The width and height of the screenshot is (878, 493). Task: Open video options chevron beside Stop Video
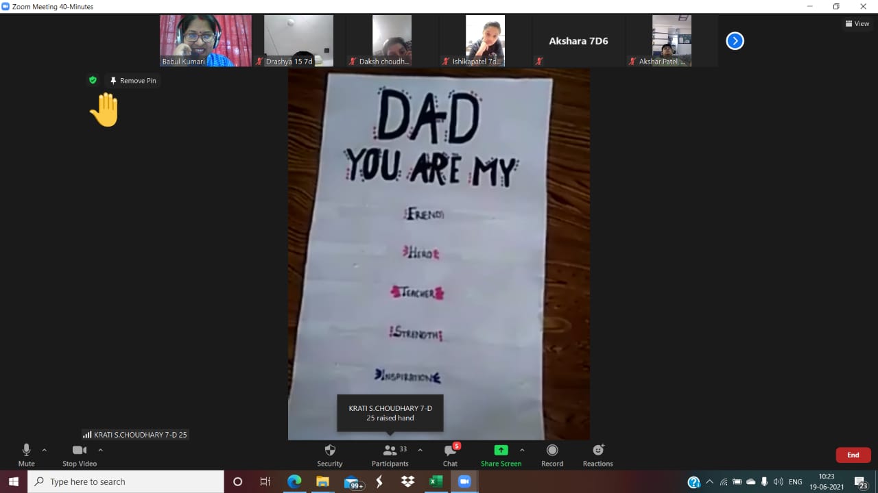point(100,450)
